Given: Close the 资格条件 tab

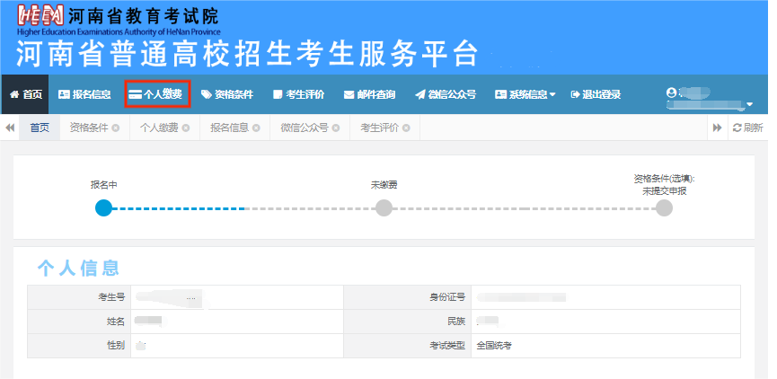Looking at the screenshot, I should point(115,128).
